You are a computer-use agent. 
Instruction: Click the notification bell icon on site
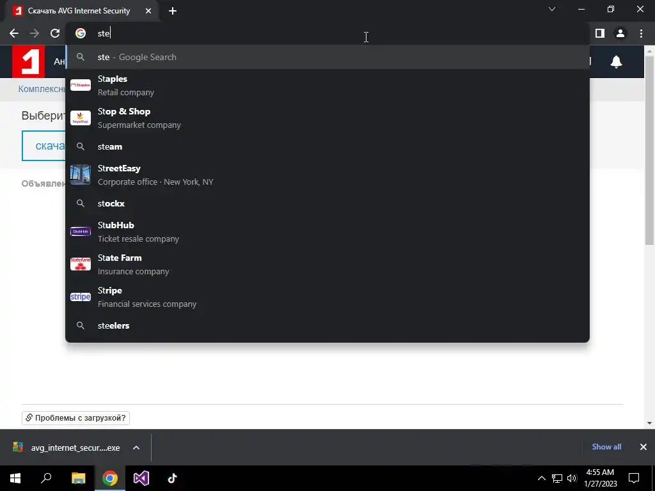[x=616, y=62]
